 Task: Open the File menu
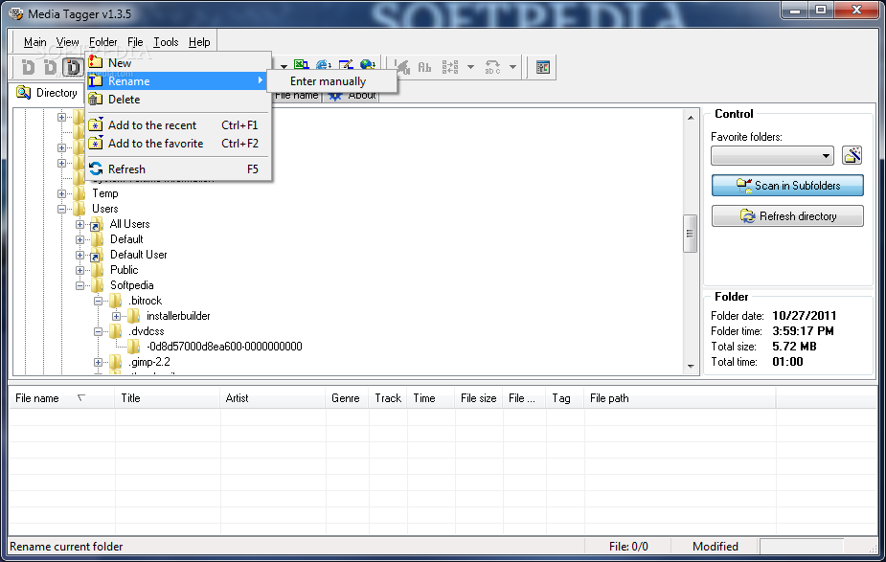click(x=135, y=42)
